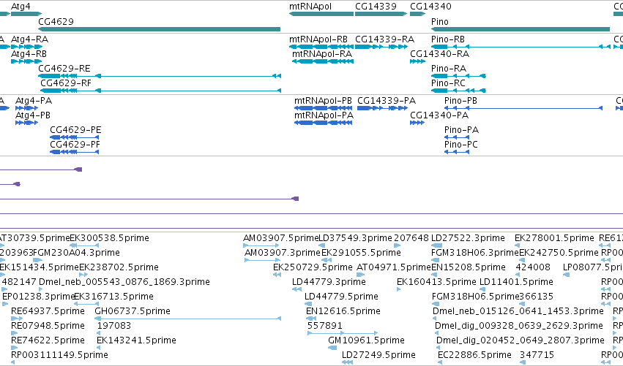Click protein Atg4-PA
This screenshot has width=623, height=366.
coord(34,101)
